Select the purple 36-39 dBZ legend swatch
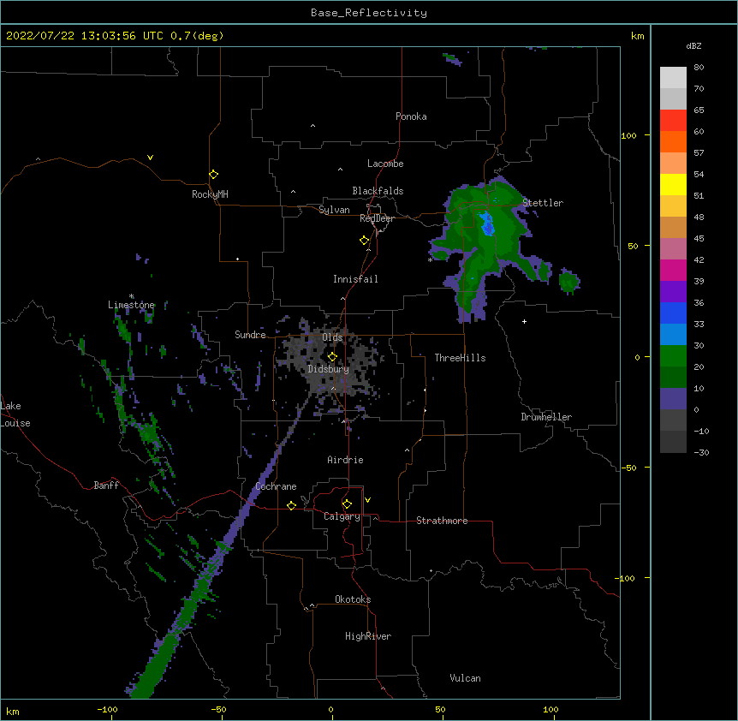Viewport: 738px width, 721px height. 673,292
